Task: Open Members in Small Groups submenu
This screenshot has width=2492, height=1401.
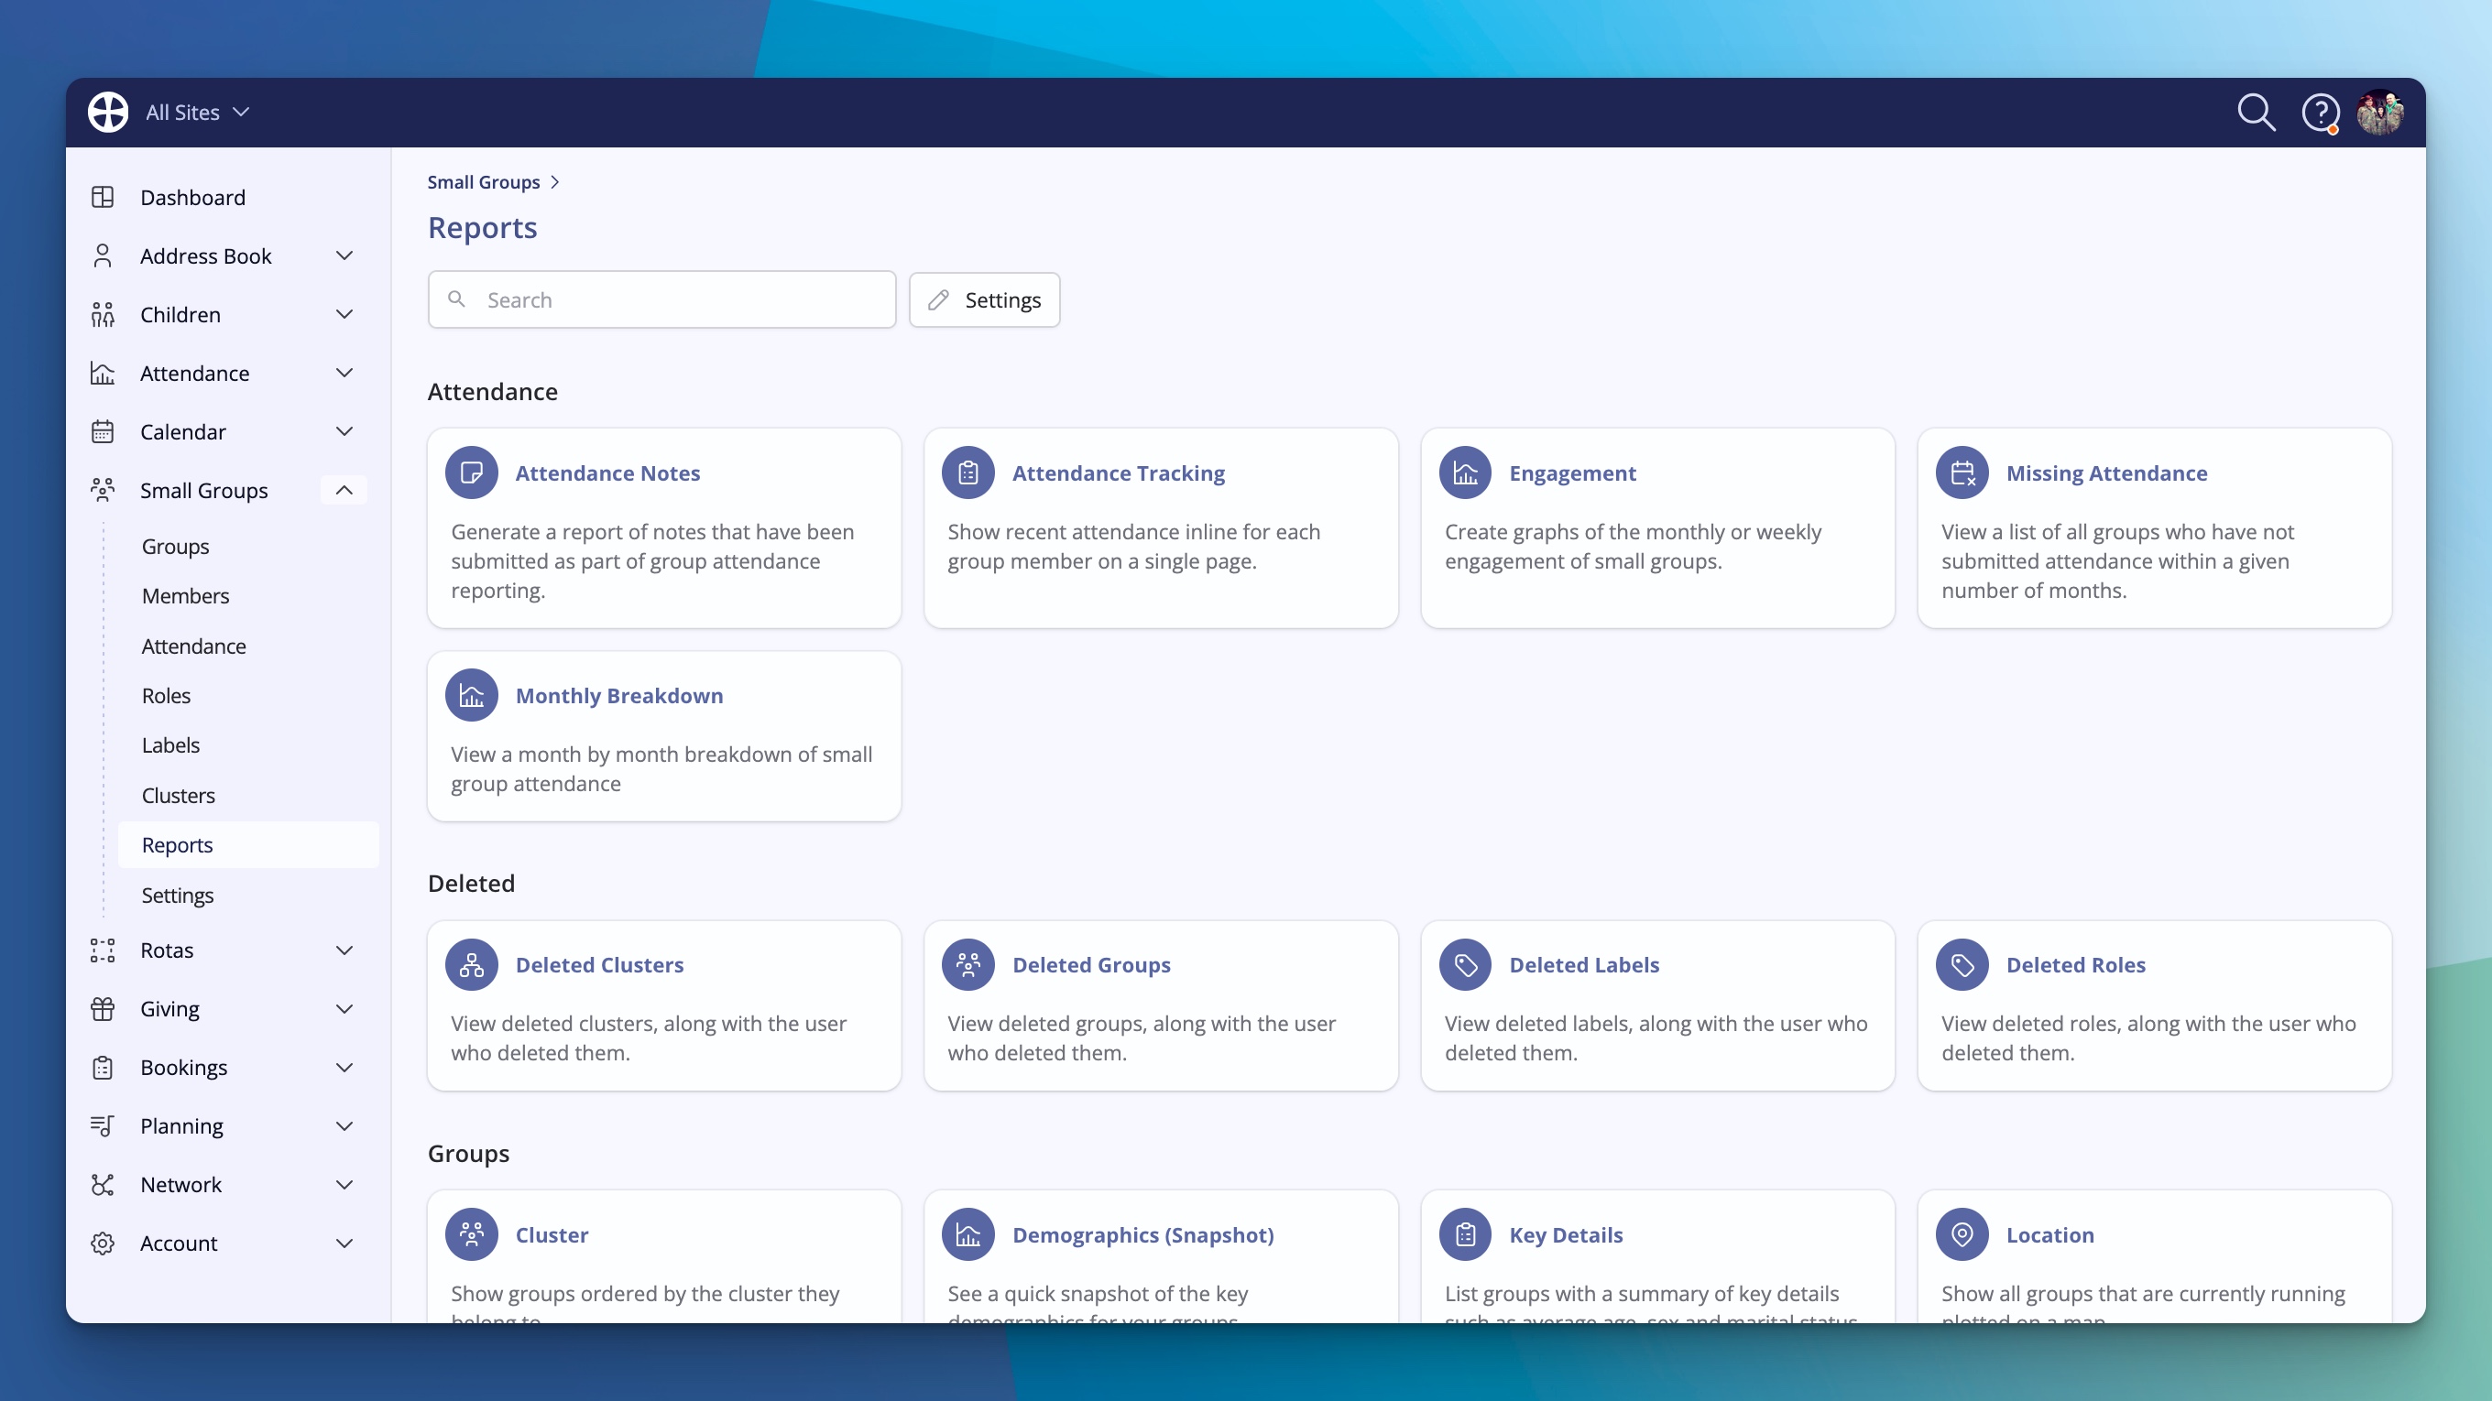Action: pos(186,595)
